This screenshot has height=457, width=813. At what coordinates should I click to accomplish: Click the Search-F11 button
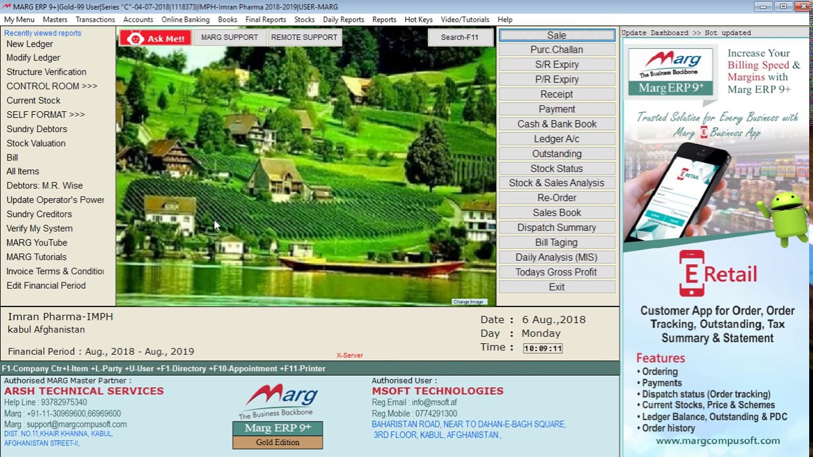click(460, 37)
